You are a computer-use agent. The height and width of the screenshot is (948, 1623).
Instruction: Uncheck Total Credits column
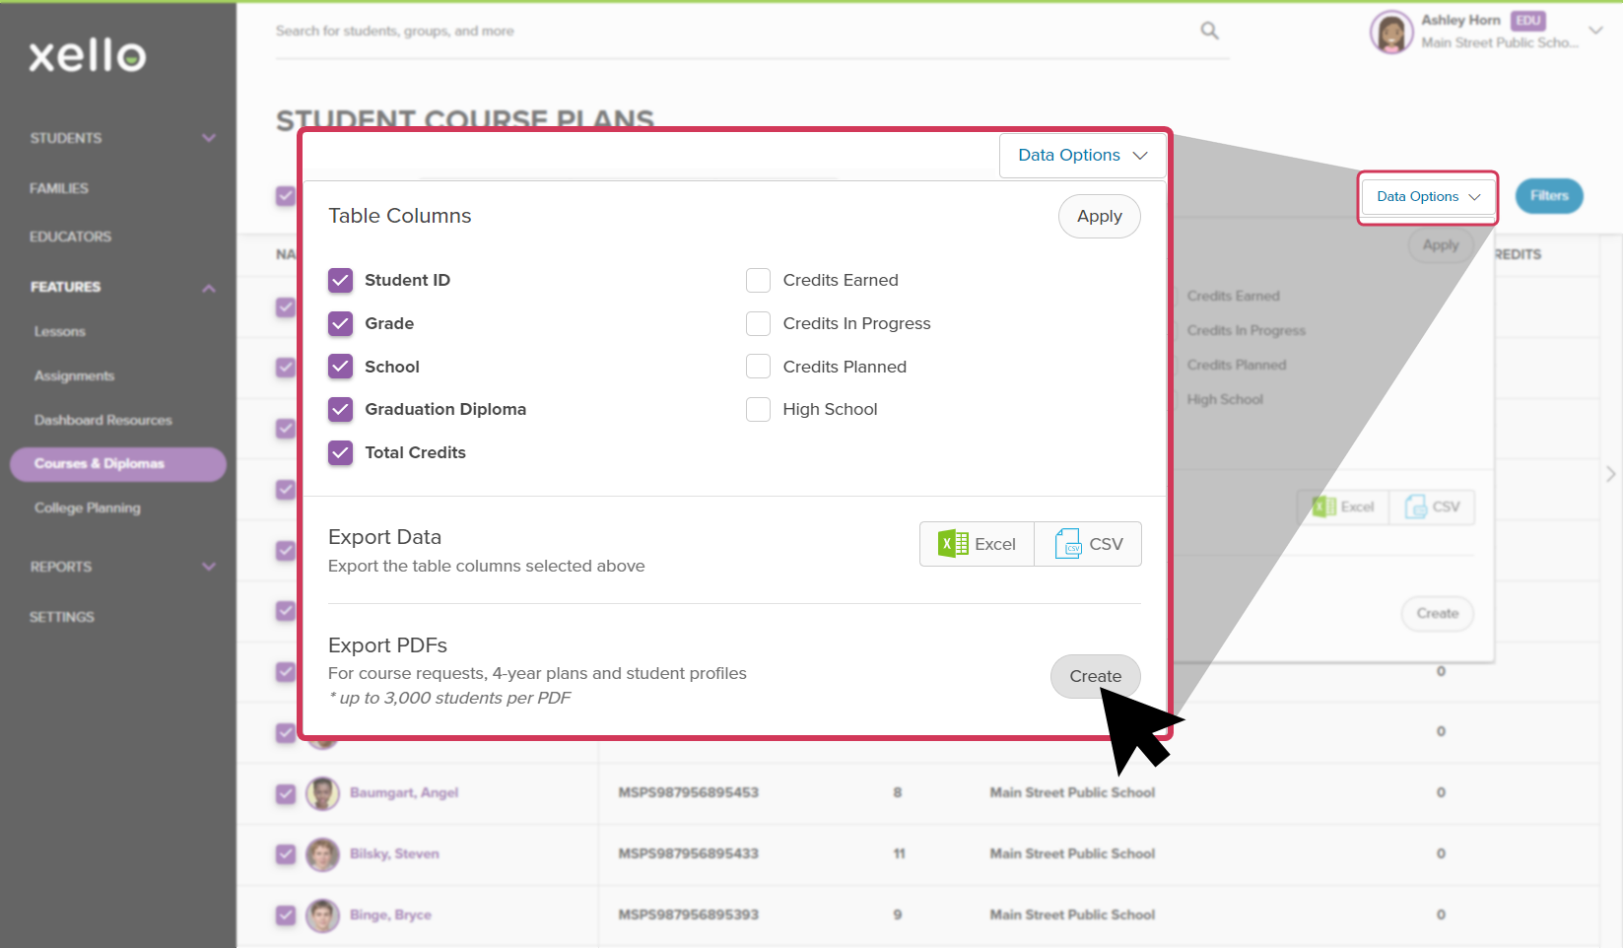click(x=340, y=452)
